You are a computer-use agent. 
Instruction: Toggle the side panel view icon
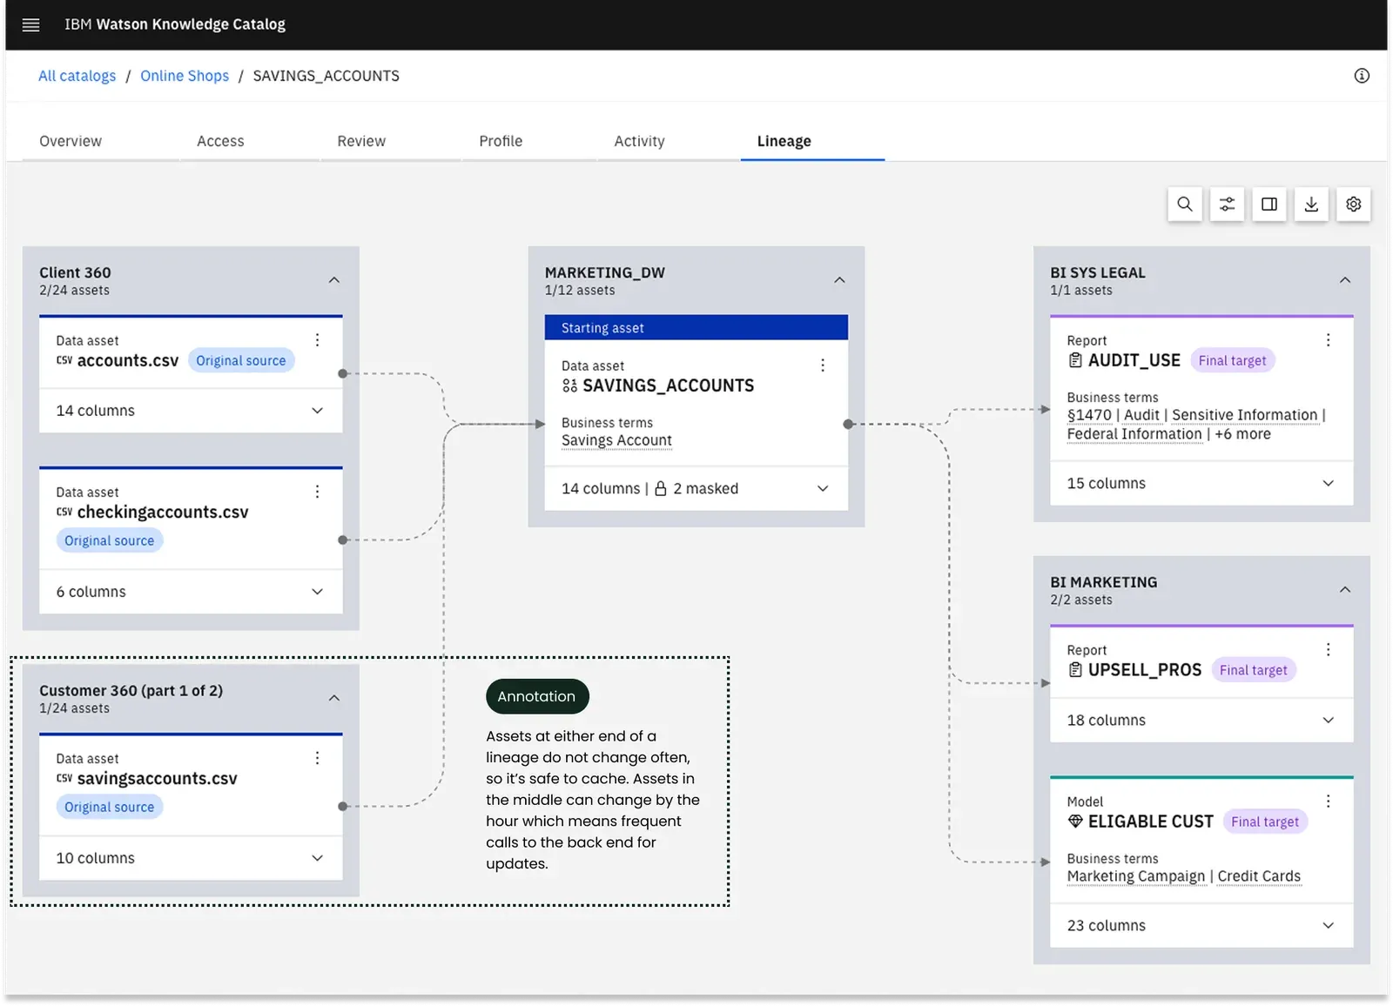tap(1269, 205)
